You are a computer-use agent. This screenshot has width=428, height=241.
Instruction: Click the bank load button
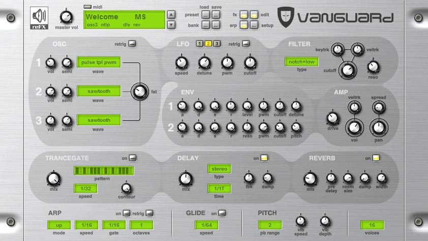[206, 25]
